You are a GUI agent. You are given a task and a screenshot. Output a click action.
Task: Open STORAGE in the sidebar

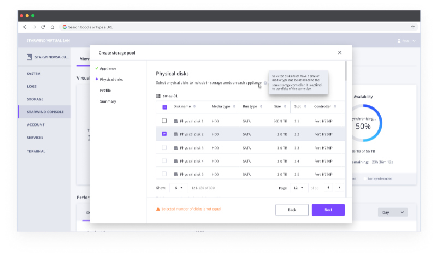click(x=35, y=99)
